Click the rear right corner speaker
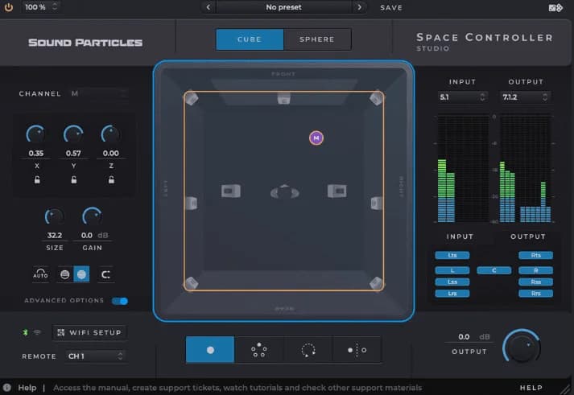The width and height of the screenshot is (574, 395). tap(376, 283)
